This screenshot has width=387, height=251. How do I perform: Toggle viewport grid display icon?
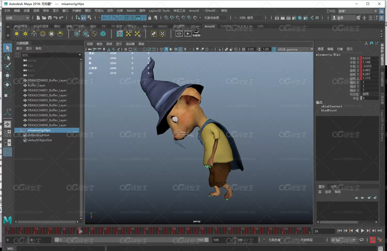tap(126, 49)
